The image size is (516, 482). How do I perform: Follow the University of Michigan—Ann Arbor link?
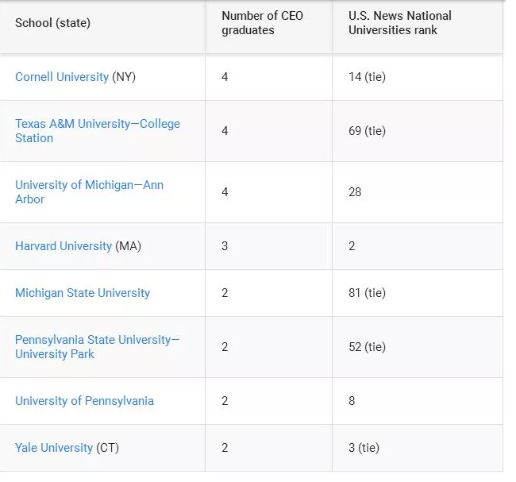click(89, 192)
